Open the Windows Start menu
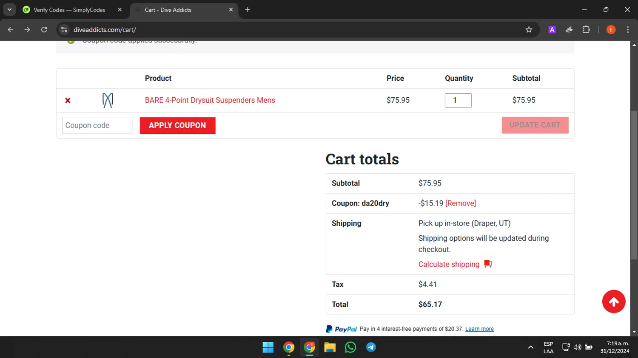Image resolution: width=638 pixels, height=358 pixels. click(268, 347)
